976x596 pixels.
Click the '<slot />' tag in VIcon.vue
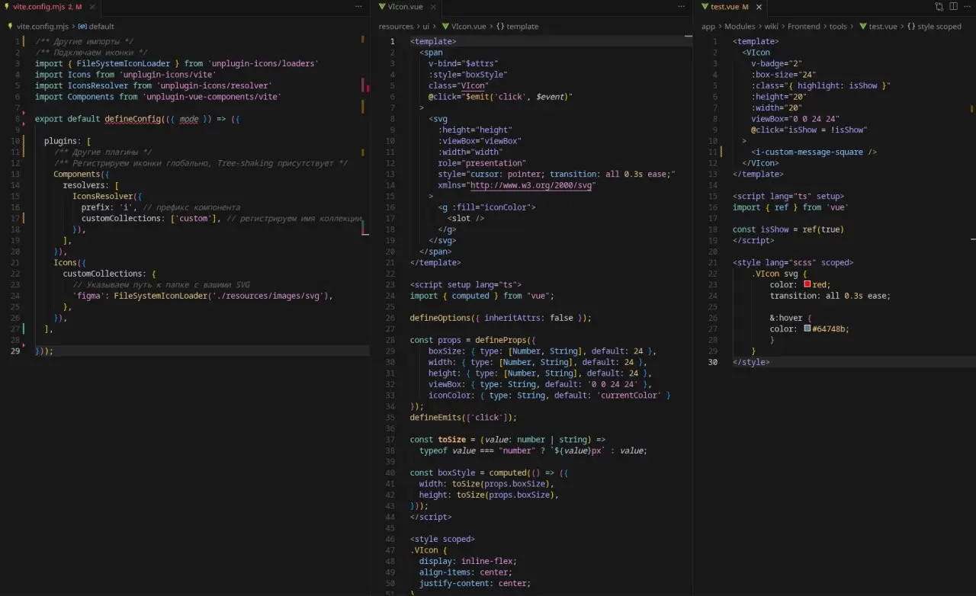click(466, 218)
